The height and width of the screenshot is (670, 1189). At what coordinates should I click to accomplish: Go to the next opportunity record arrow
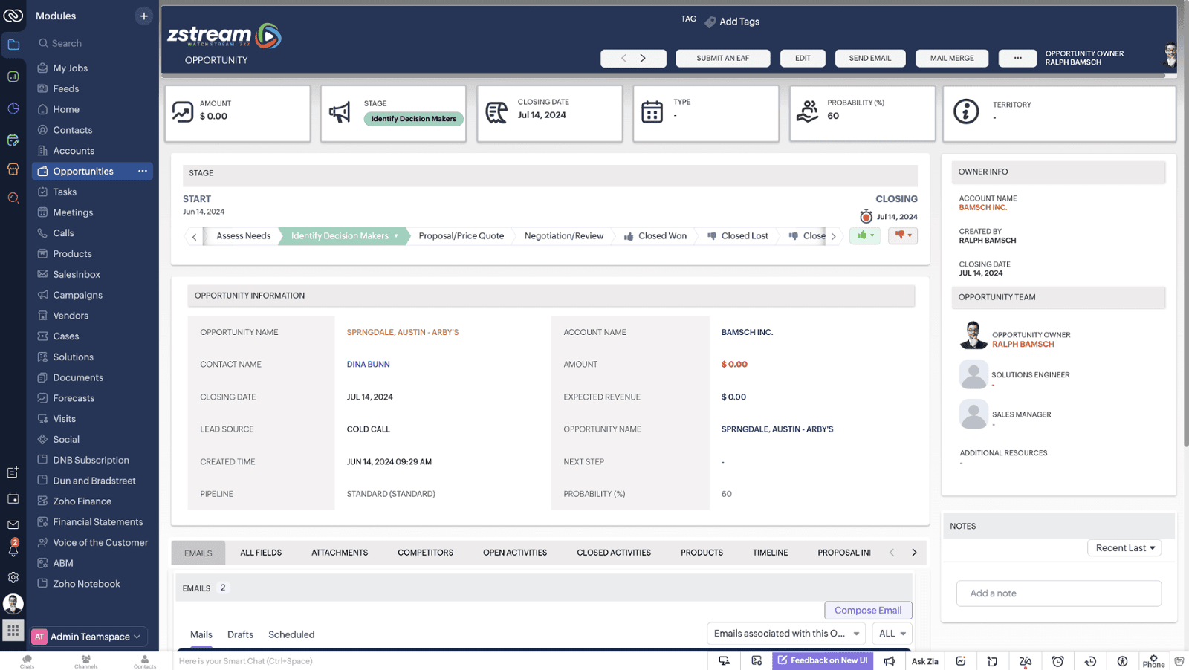click(x=644, y=58)
